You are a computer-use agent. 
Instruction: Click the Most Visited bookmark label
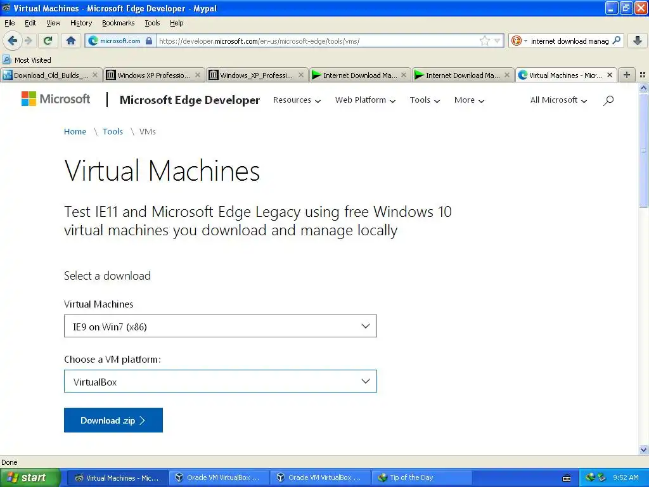coord(33,60)
